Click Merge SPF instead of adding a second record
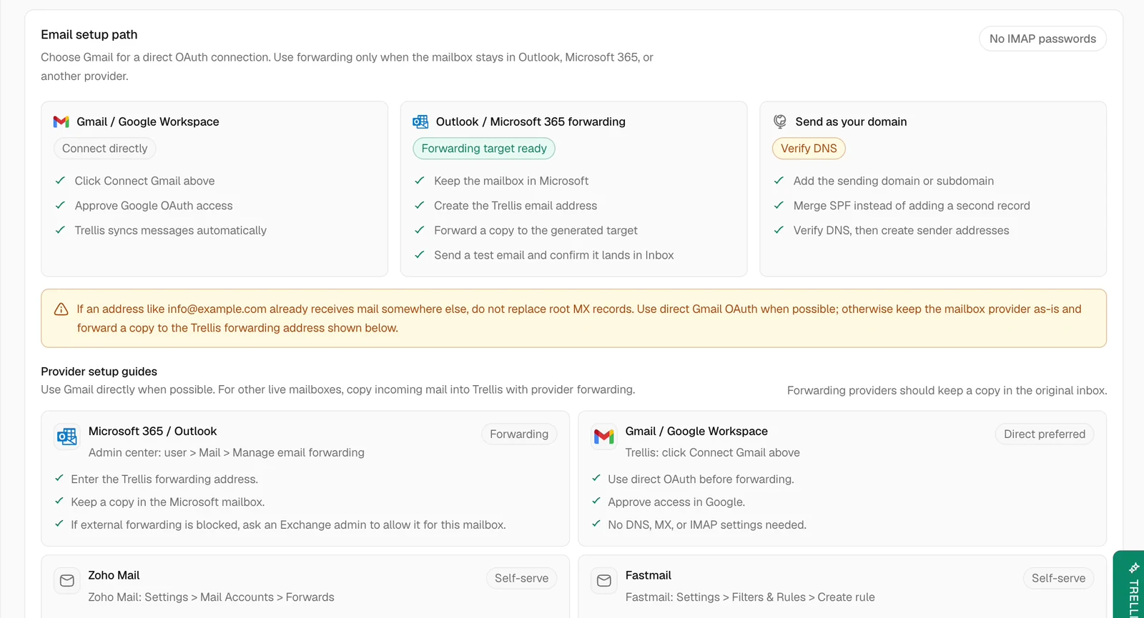This screenshot has height=618, width=1144. coord(912,206)
